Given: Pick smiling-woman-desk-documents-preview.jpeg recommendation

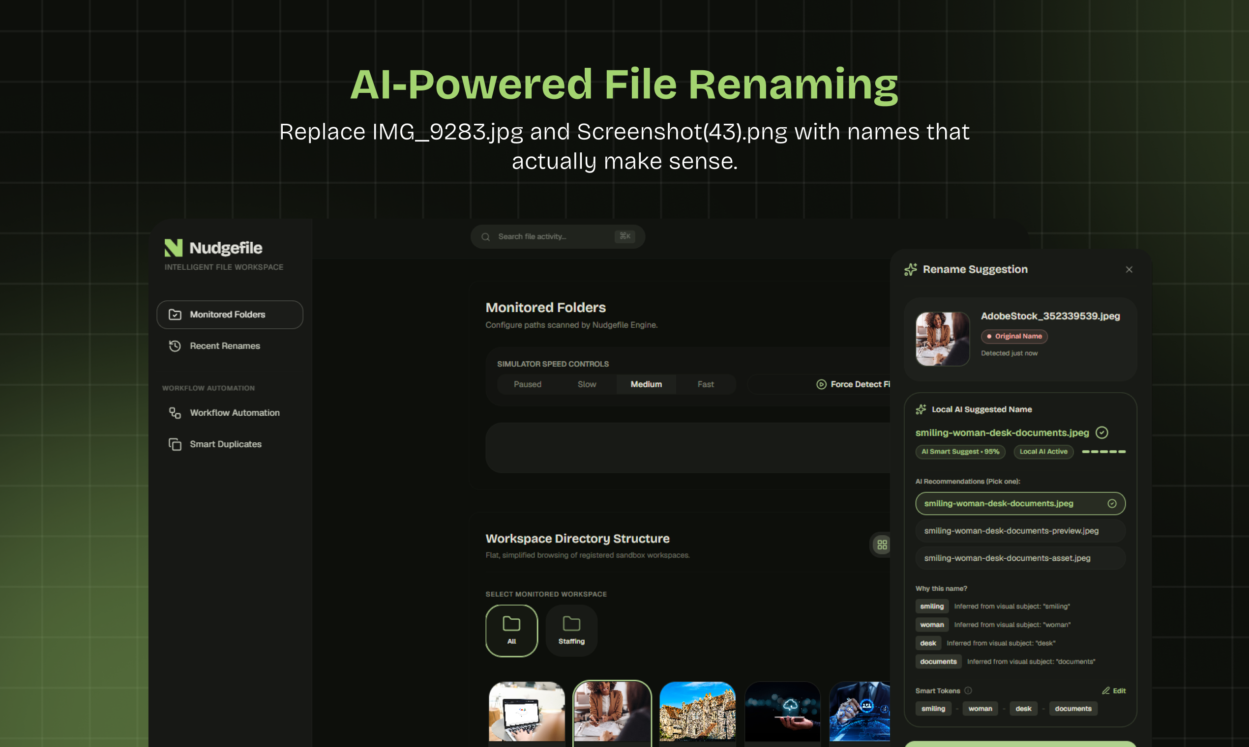Looking at the screenshot, I should (1020, 531).
